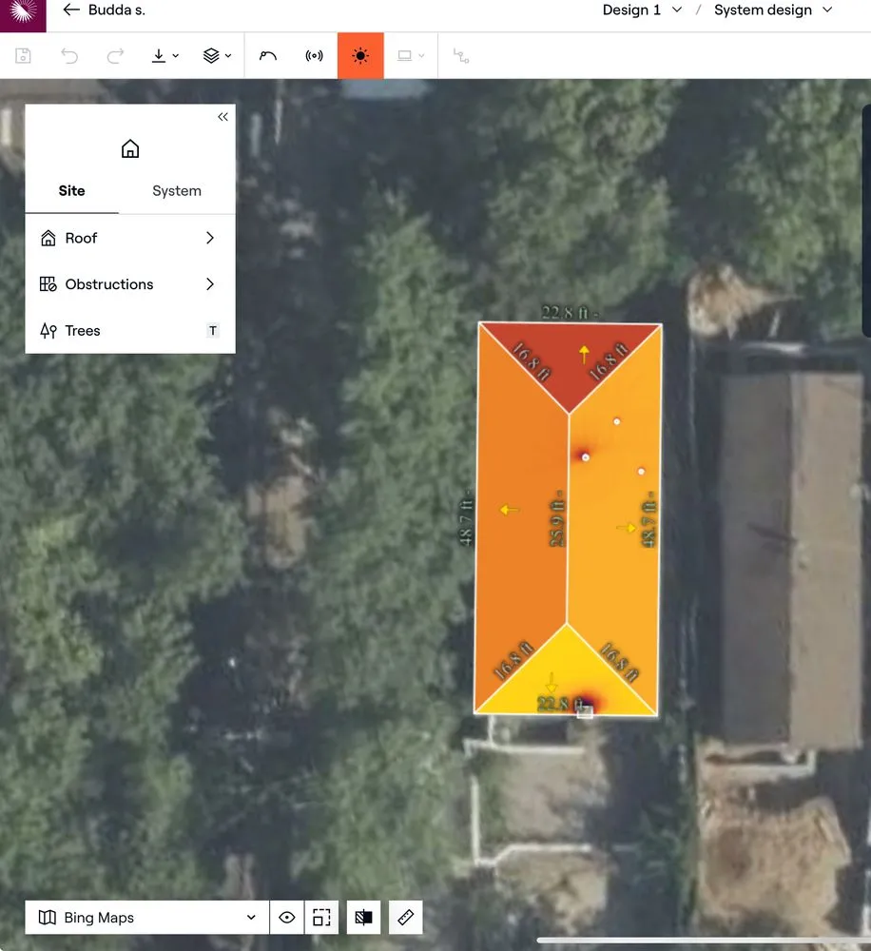
Task: Click the image compare split icon
Action: click(363, 918)
